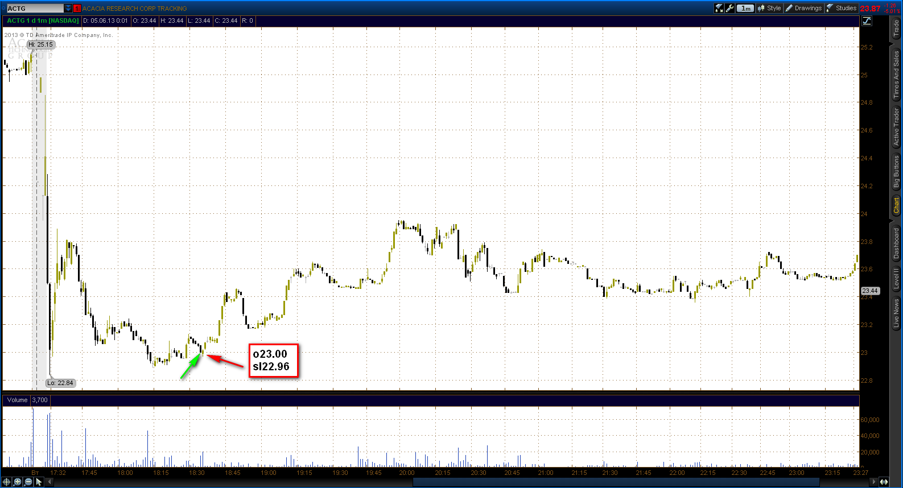The image size is (903, 488).
Task: Switch to Times And Sales side tab
Action: pyautogui.click(x=896, y=75)
